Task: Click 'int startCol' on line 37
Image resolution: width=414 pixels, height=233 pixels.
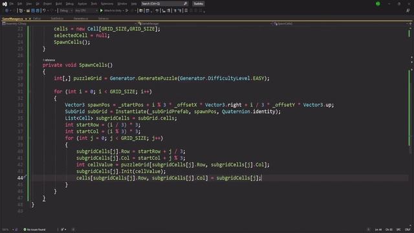Action: [82, 131]
